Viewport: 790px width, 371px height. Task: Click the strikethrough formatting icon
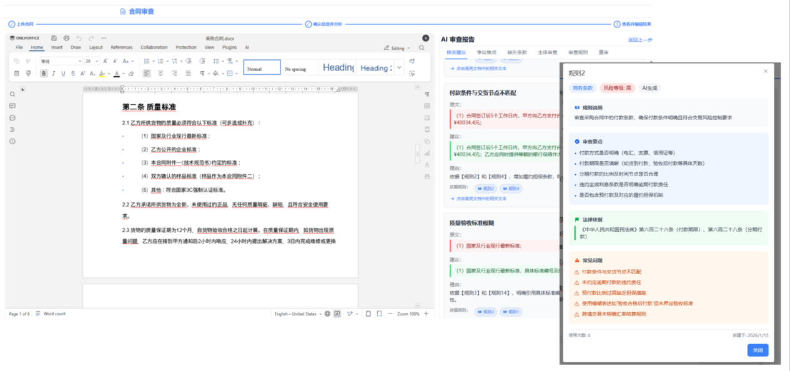tap(73, 73)
